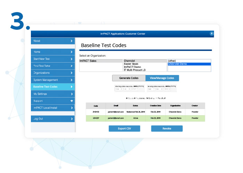The height and width of the screenshot is (173, 243).
Task: Click Redeemed Feb 26, 2019 status cell
Action: point(136,112)
